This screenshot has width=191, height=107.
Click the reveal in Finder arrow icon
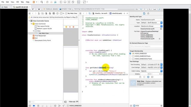pos(159,39)
